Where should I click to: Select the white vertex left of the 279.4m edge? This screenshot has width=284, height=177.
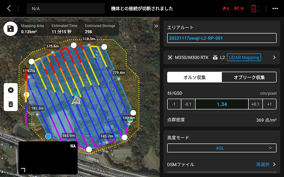coord(104,47)
